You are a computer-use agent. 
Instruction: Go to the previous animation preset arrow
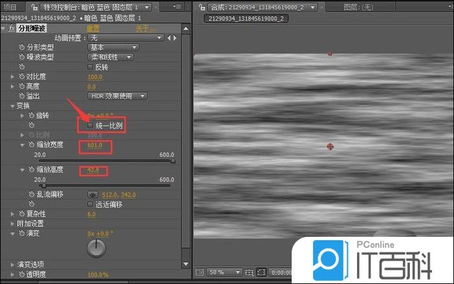169,38
